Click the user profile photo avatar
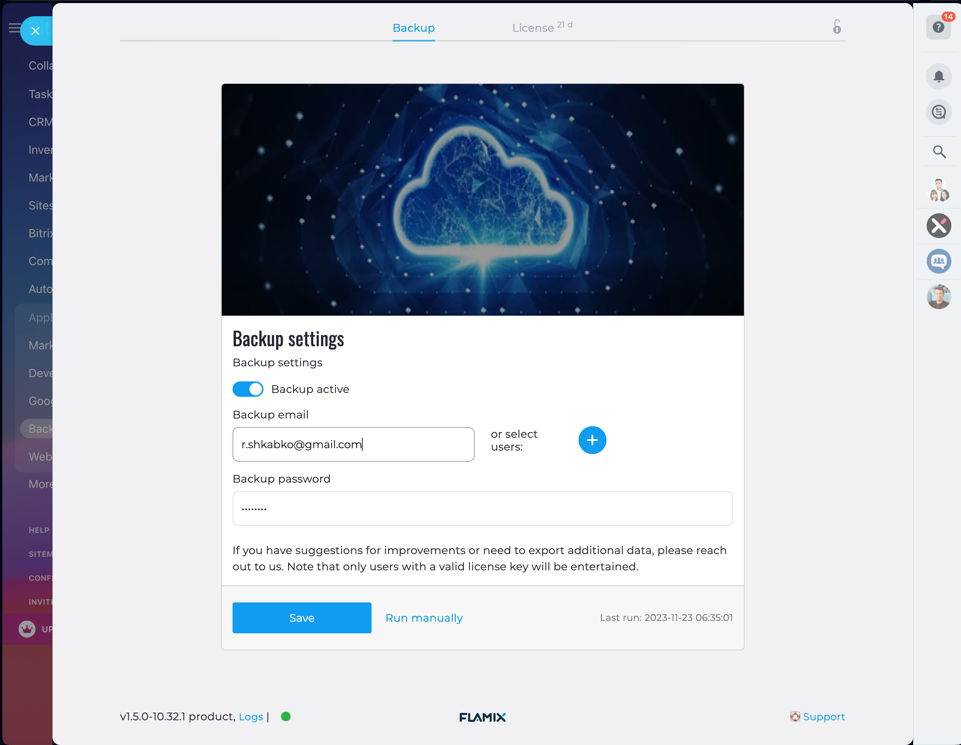This screenshot has width=961, height=745. click(939, 297)
